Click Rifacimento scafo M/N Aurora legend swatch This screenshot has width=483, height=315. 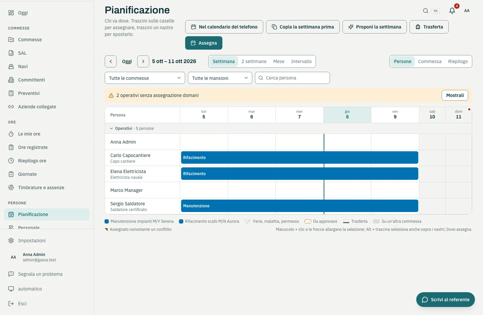[x=181, y=221]
